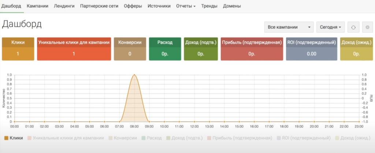Go to the 'Тренды' page

tap(209, 6)
